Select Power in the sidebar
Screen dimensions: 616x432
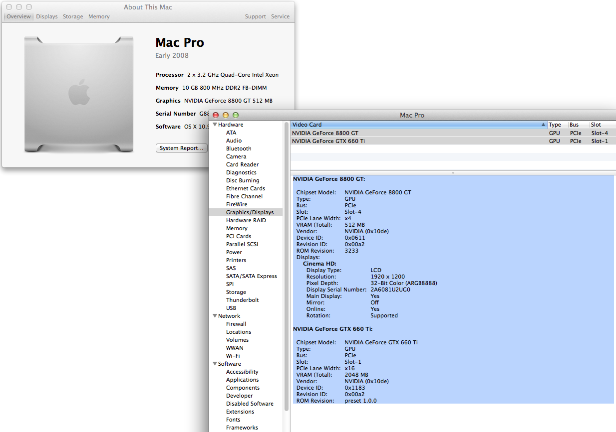pos(234,252)
